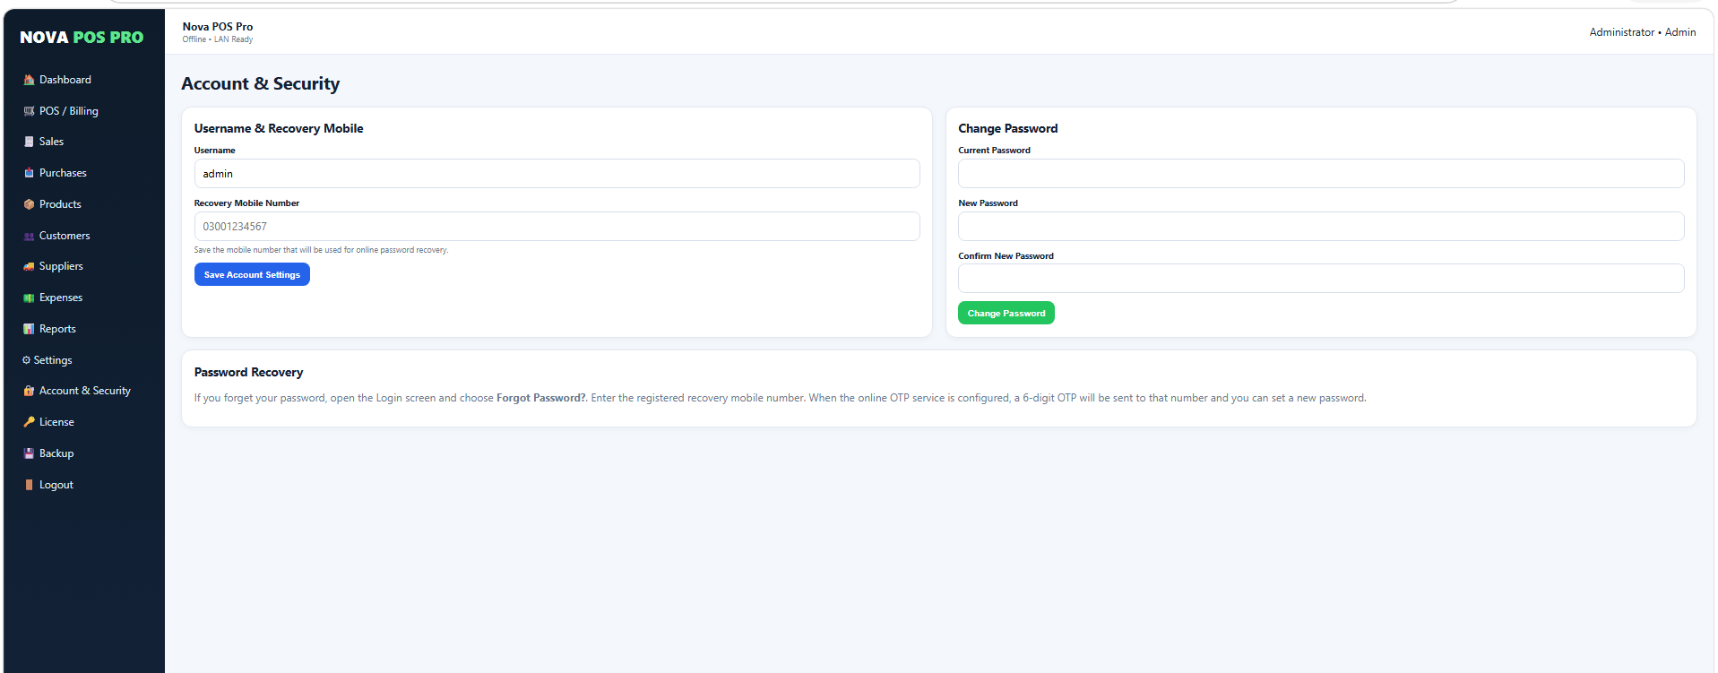
Task: Click the NOVA POS PRO logo
Action: [x=82, y=37]
